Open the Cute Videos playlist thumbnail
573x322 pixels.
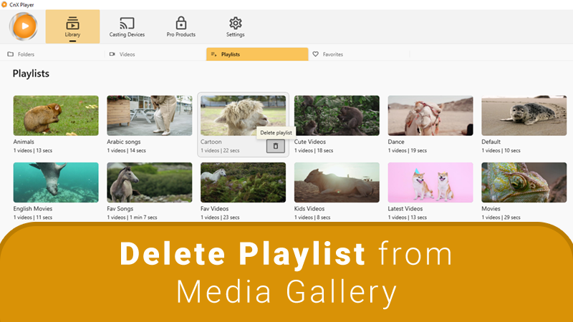(x=337, y=115)
